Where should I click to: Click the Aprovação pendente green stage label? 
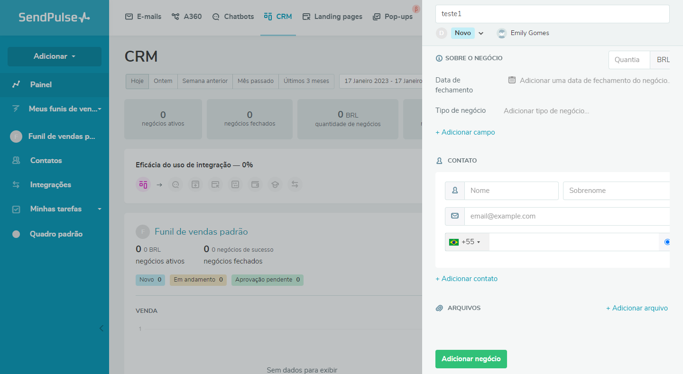[267, 280]
